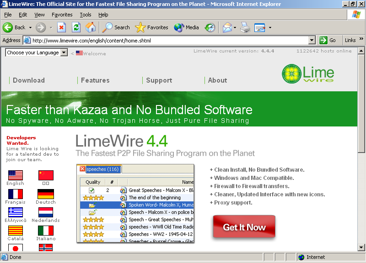Open the Help menu
This screenshot has width=366, height=263.
(x=103, y=15)
